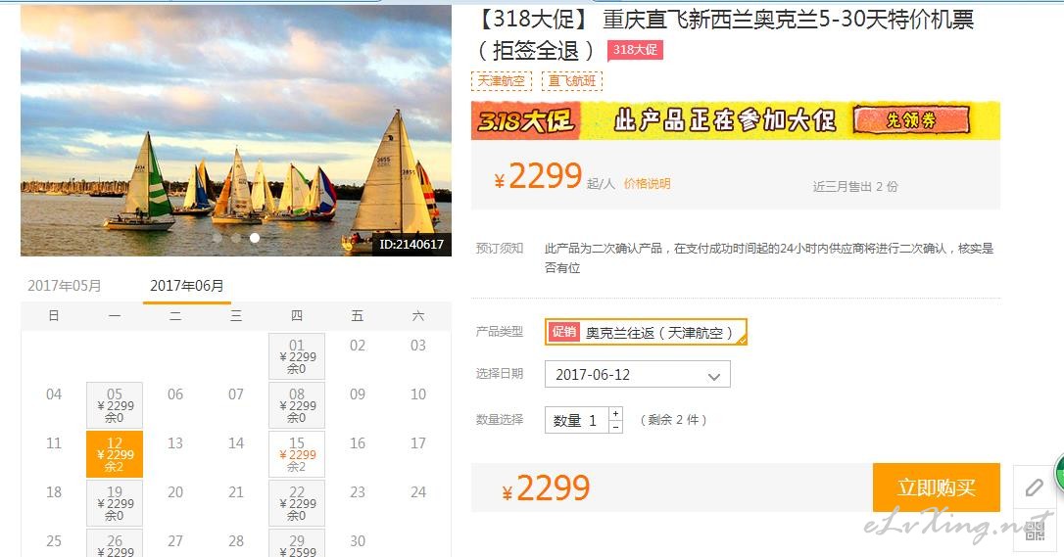Click the quantity input field showing 1
1064x557 pixels.
576,420
